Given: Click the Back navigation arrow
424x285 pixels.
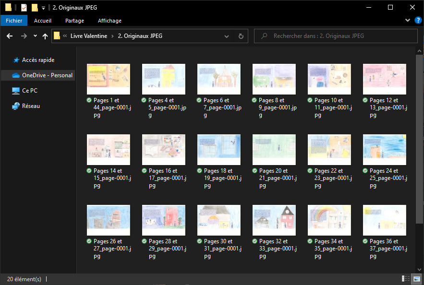Looking at the screenshot, I should coord(10,36).
